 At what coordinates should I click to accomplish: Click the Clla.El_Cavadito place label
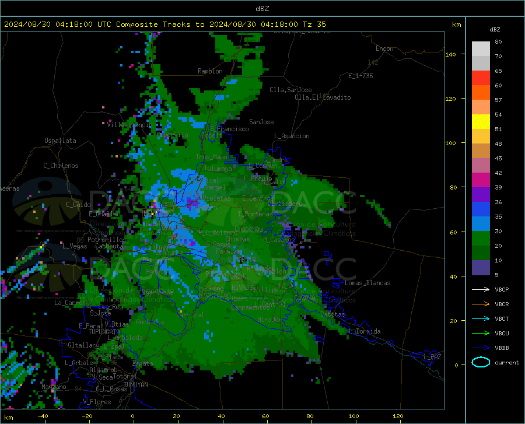tap(323, 97)
